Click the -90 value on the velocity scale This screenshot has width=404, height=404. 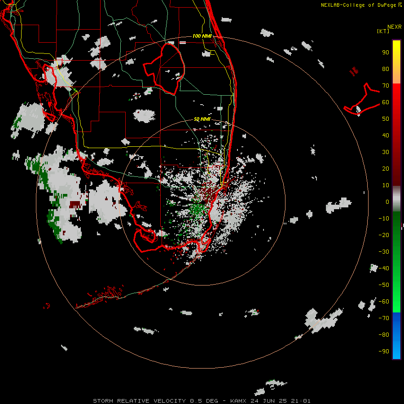pos(384,351)
